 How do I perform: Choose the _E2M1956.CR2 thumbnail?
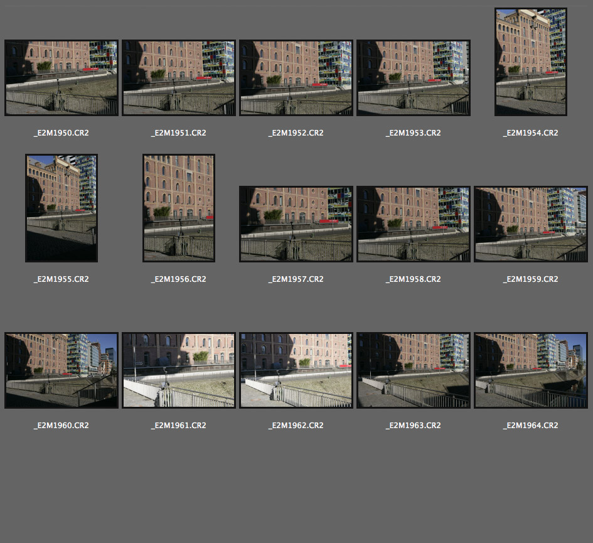click(178, 208)
